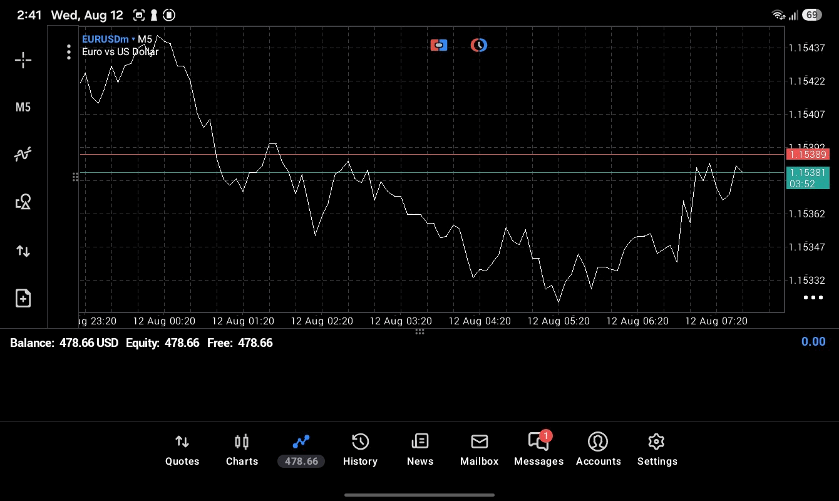Image resolution: width=839 pixels, height=501 pixels.
Task: Tap the 12 Aug 07:20 time label
Action: tap(716, 321)
